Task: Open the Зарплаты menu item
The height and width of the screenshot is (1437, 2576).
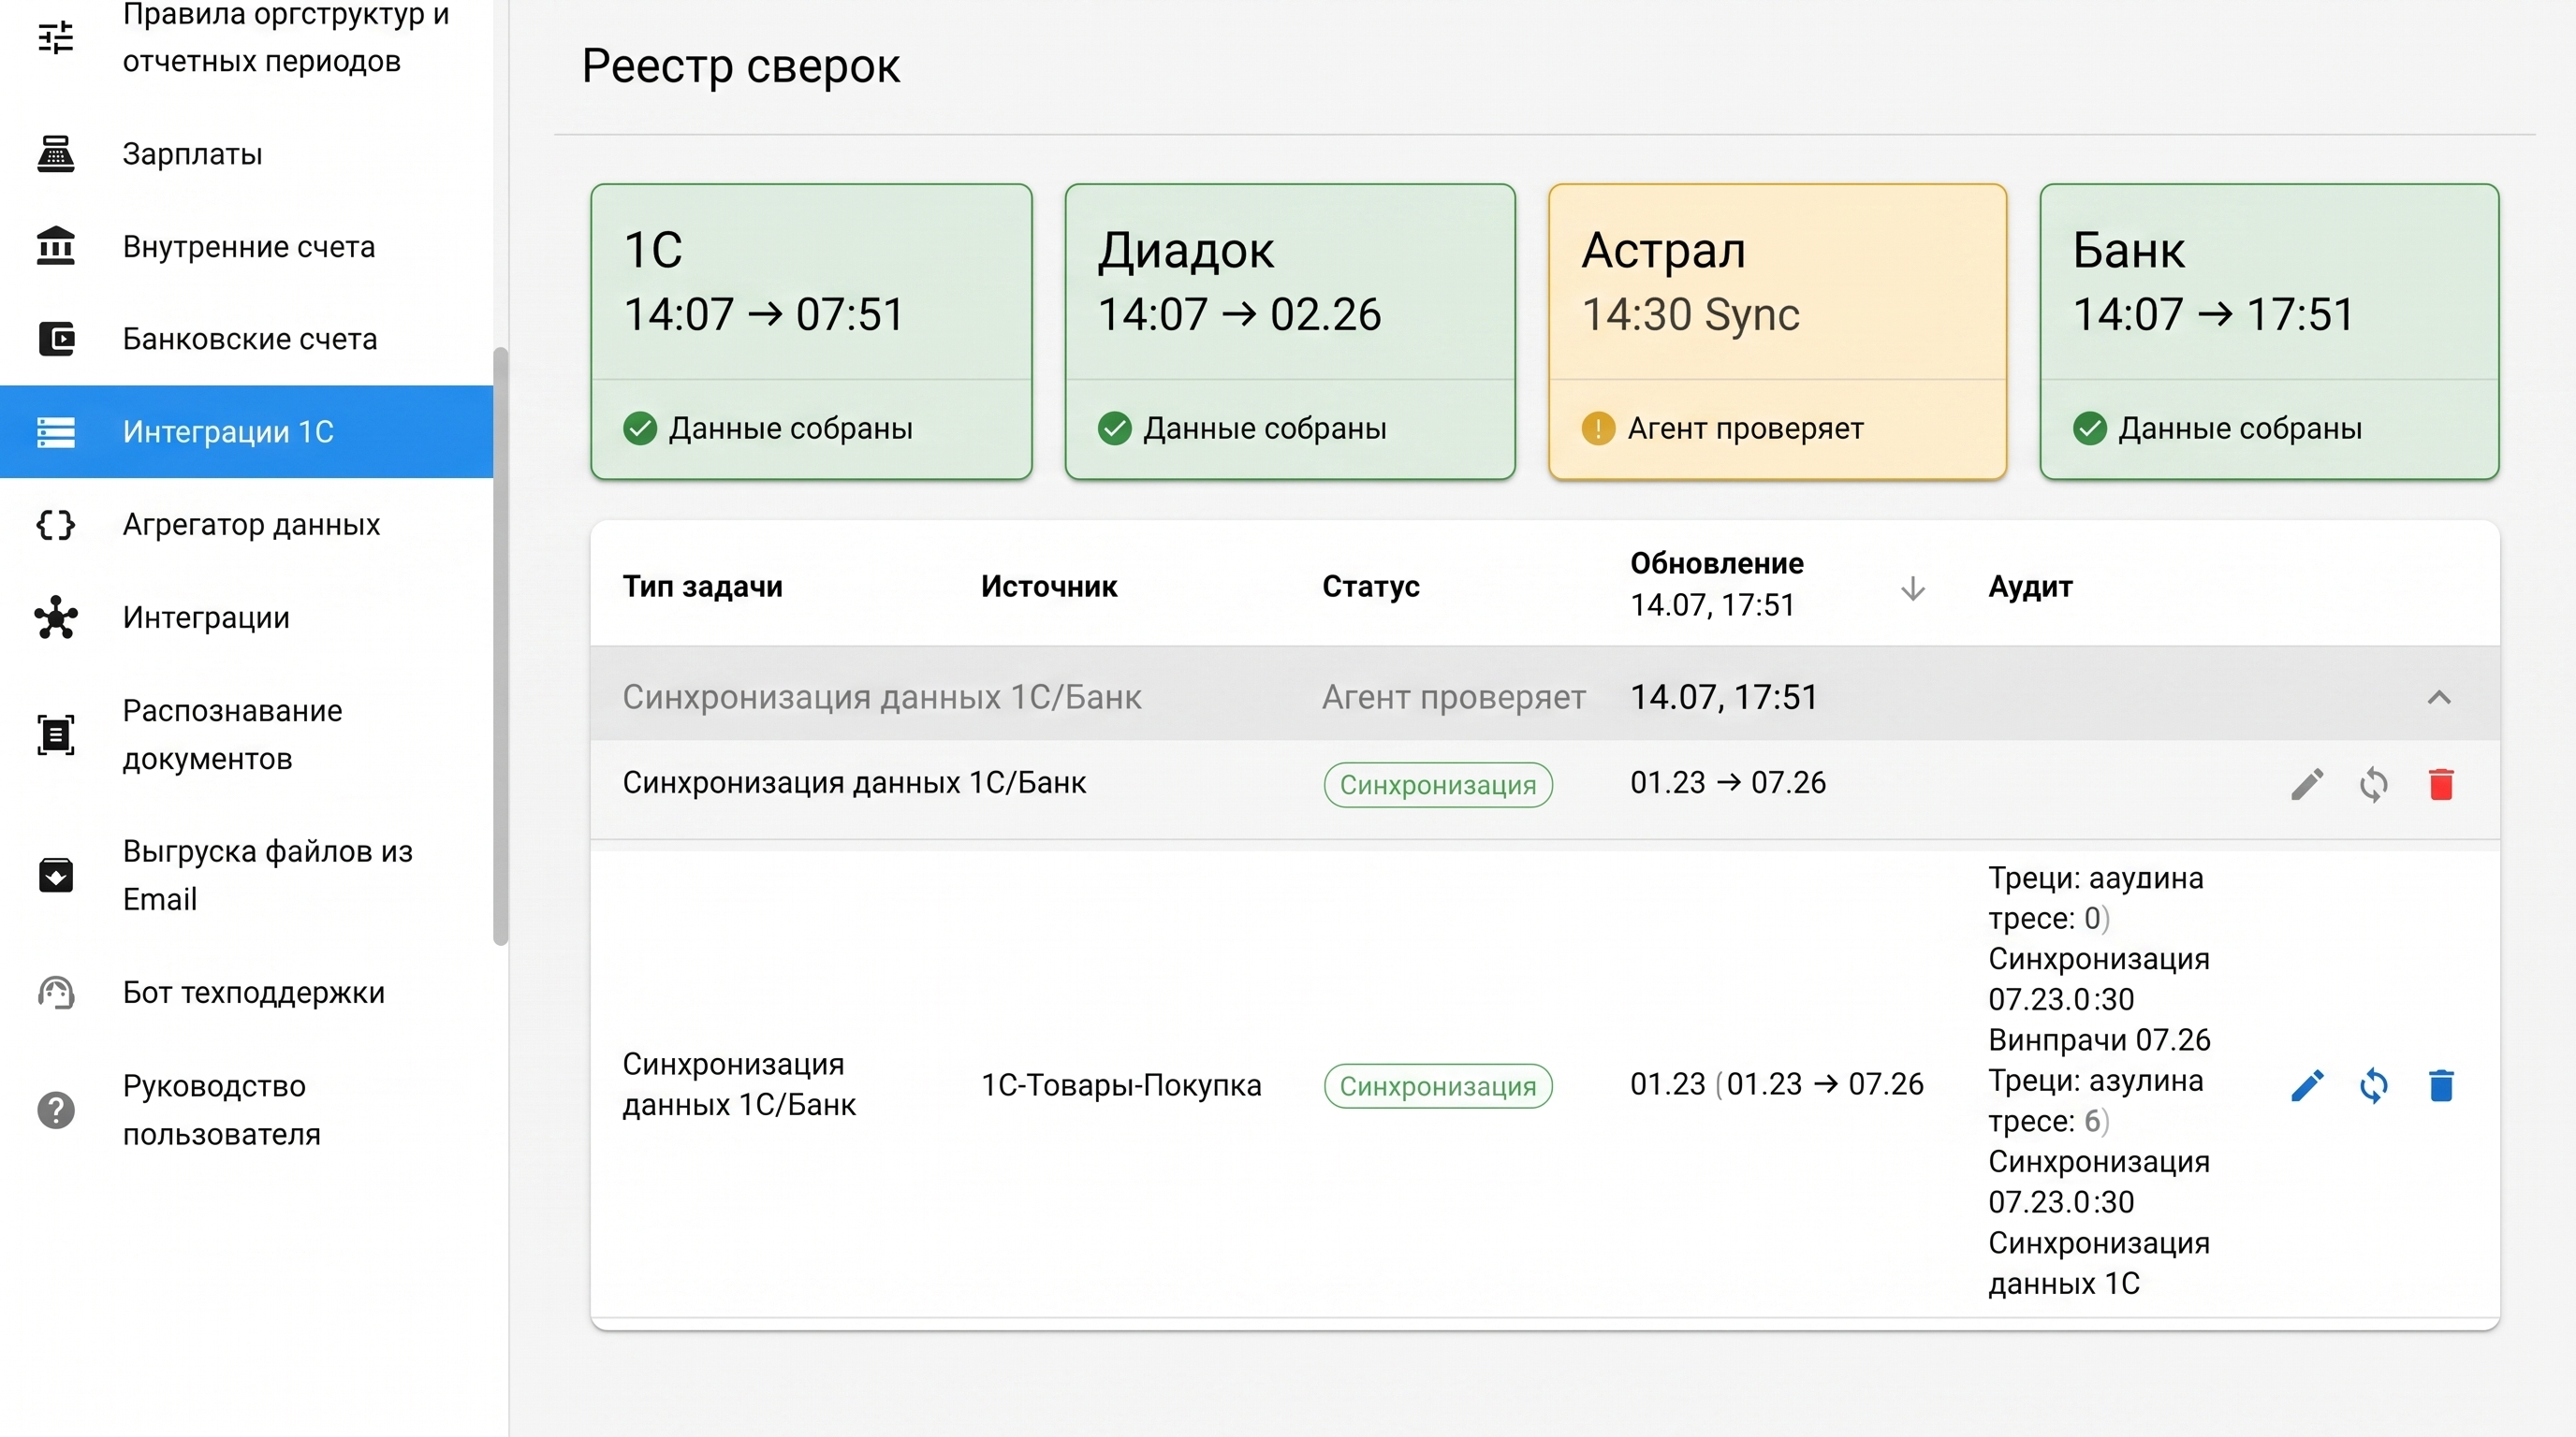Action: pos(247,153)
